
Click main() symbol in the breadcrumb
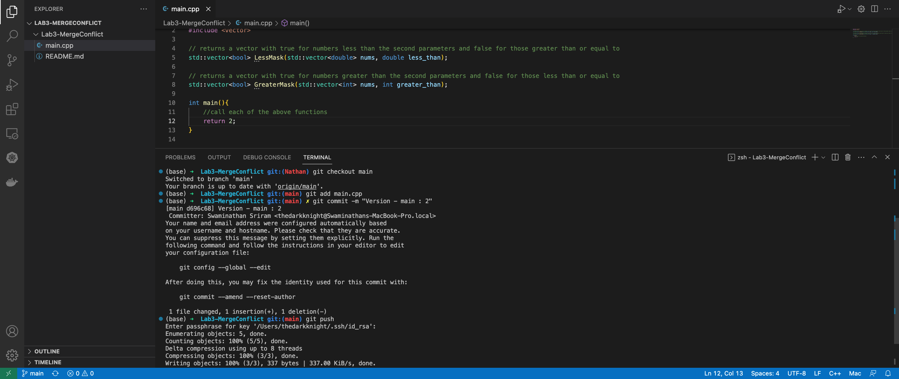point(296,23)
